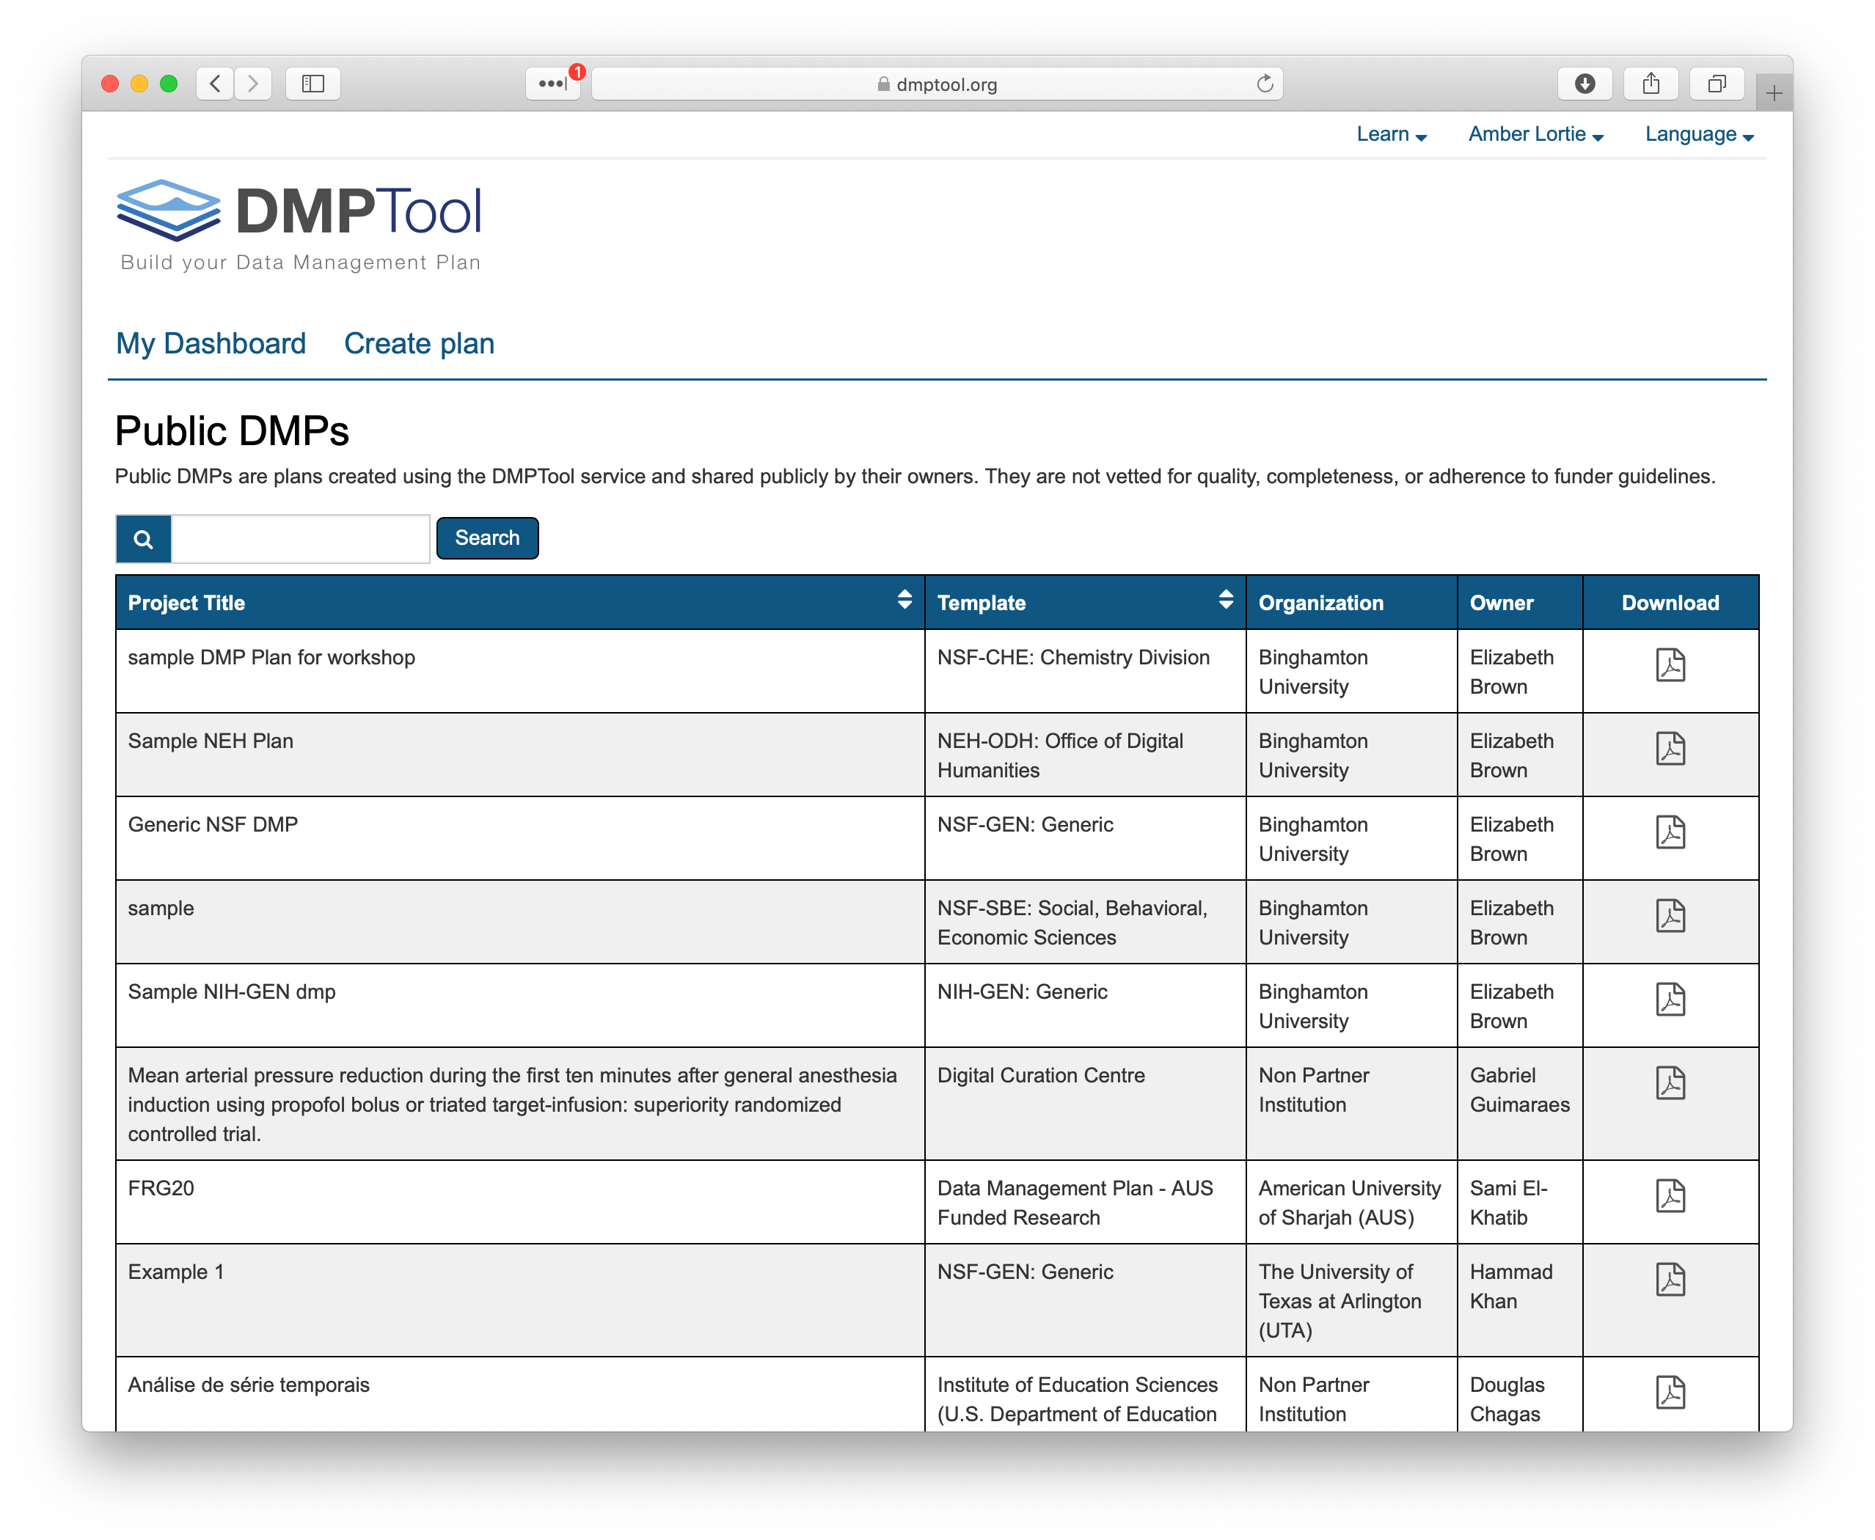Click inside the search input field

[x=300, y=538]
